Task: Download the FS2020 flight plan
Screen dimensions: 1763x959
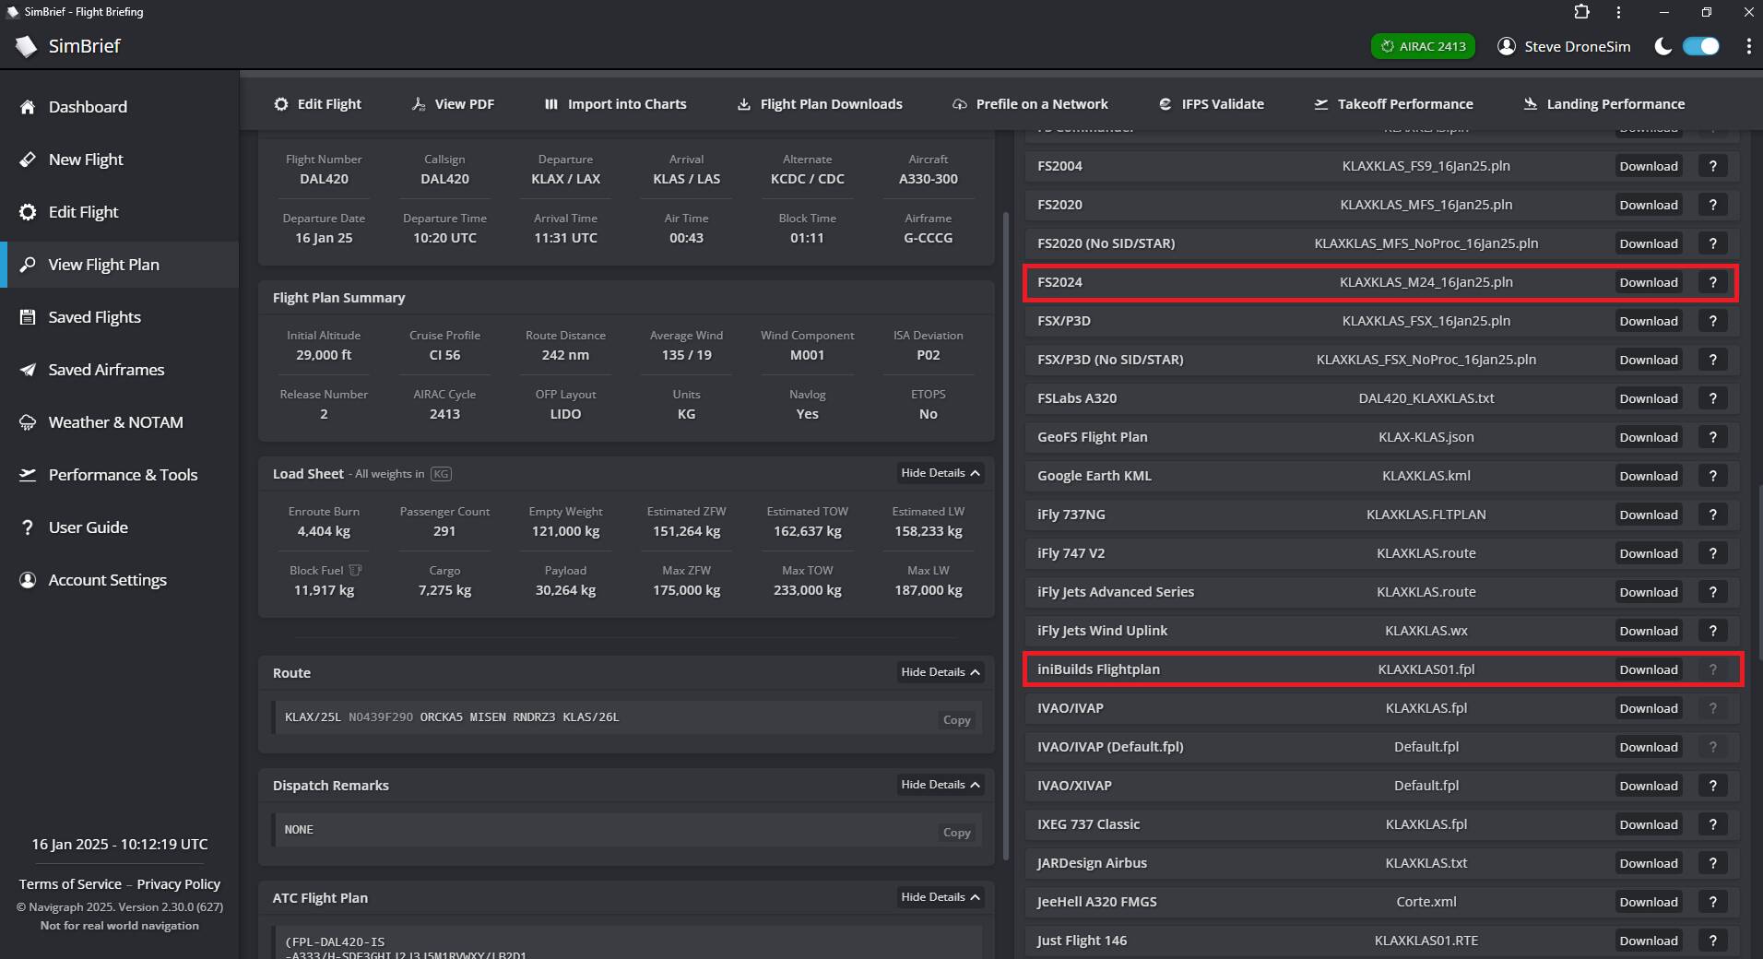Action: point(1648,205)
